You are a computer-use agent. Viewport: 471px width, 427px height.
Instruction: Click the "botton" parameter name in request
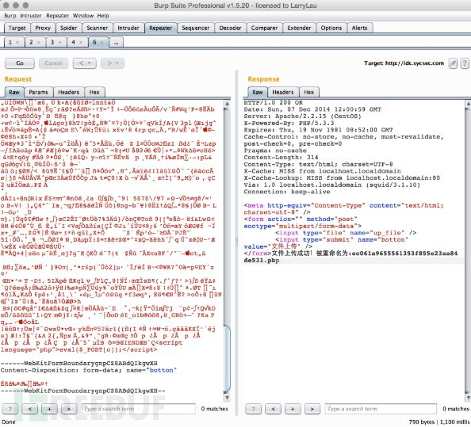[x=161, y=370]
